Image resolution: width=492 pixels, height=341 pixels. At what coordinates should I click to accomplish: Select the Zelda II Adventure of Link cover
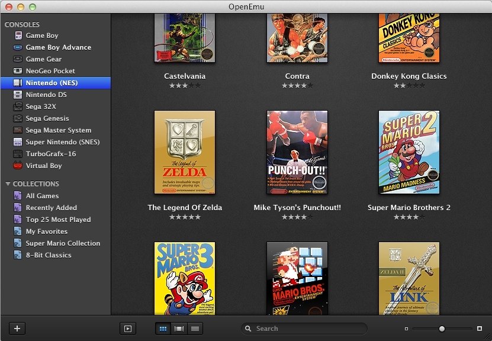click(x=409, y=278)
